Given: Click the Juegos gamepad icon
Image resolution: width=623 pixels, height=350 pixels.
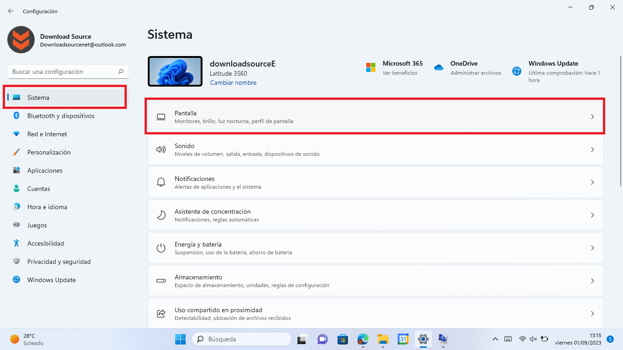Looking at the screenshot, I should pos(16,225).
